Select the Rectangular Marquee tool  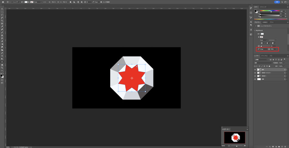[x=2, y=12]
